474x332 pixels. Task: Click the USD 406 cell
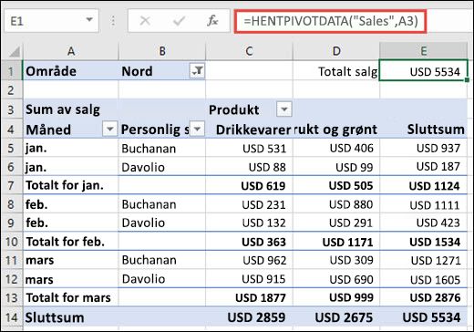pyautogui.click(x=336, y=148)
